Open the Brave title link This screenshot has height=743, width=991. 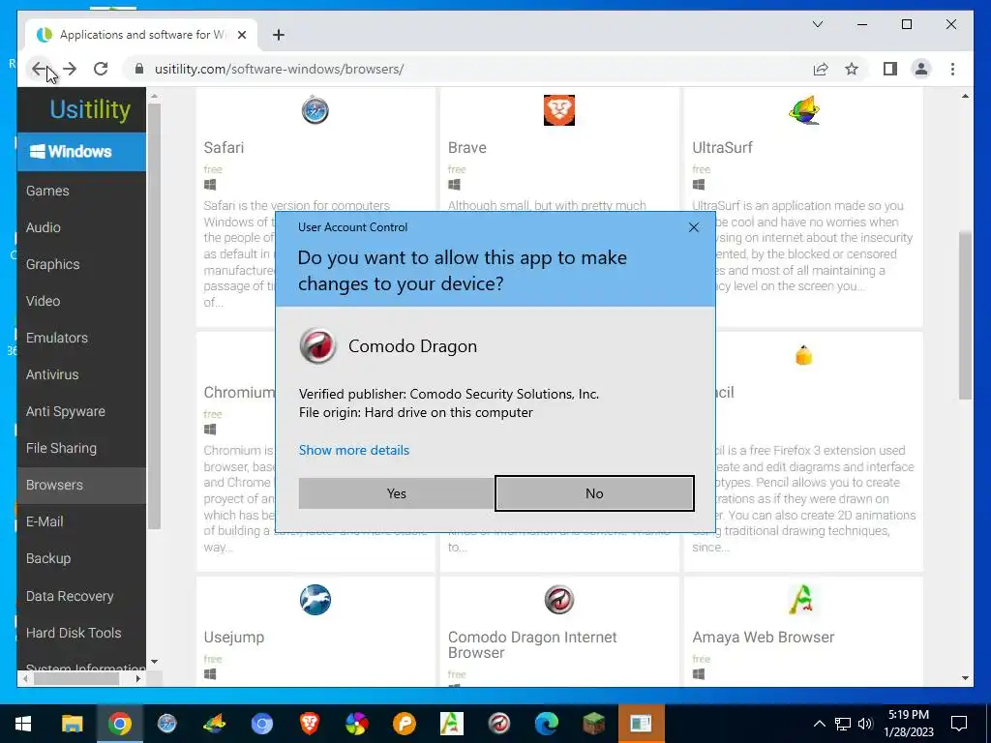(x=467, y=148)
